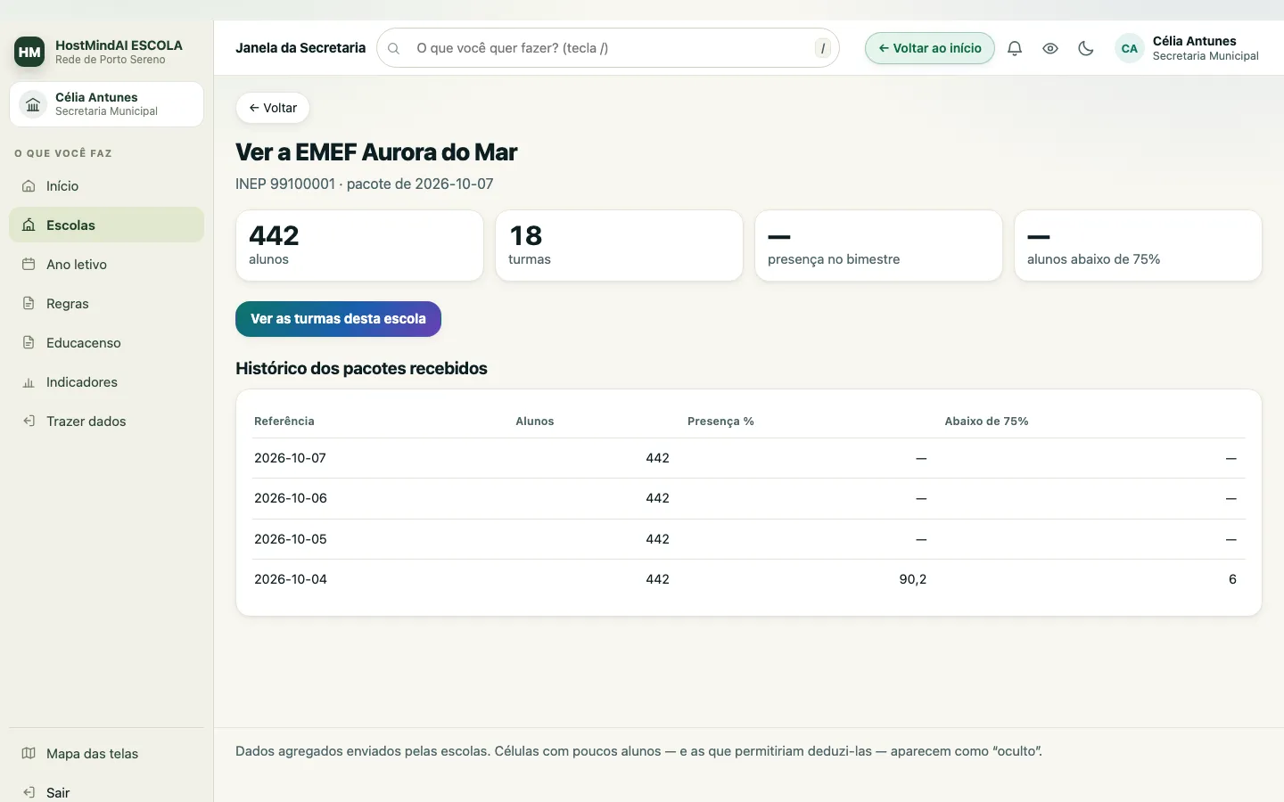Click the Trazer dados import icon
This screenshot has height=802, width=1284.
(29, 421)
